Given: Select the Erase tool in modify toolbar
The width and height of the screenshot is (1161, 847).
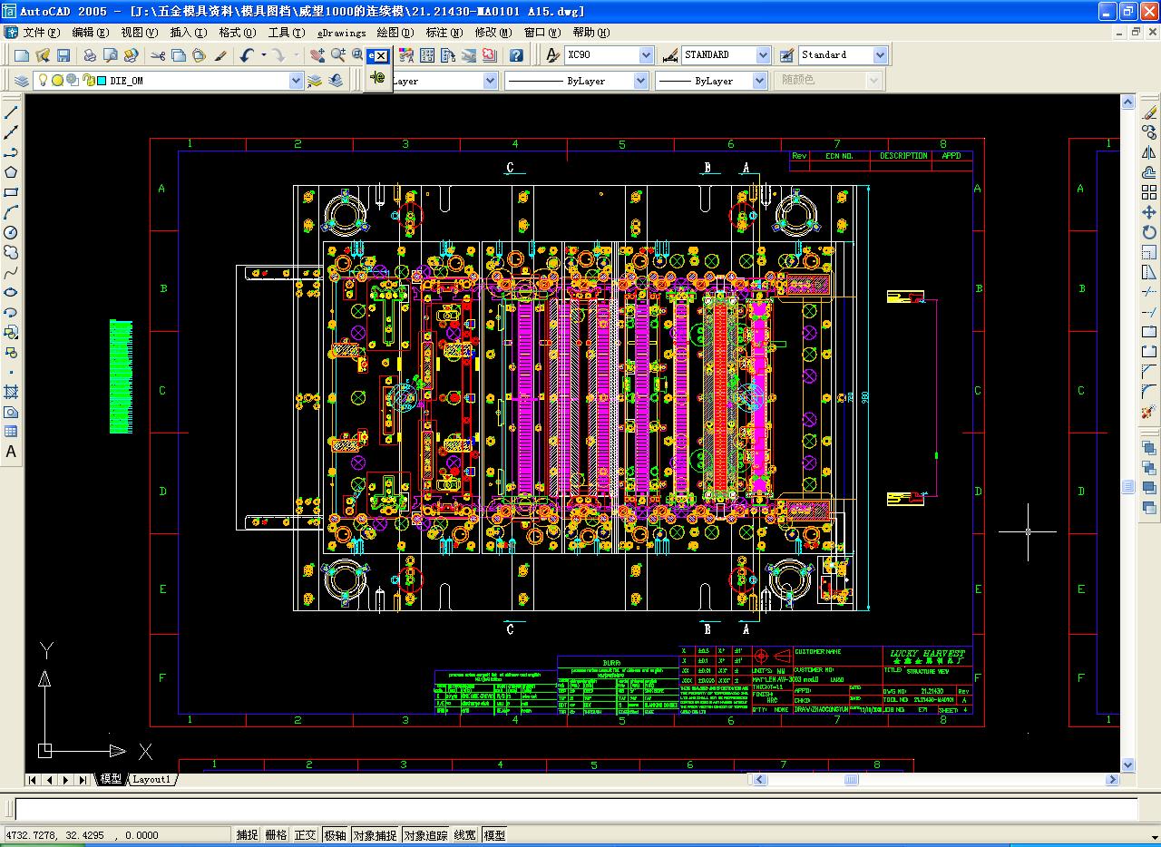Looking at the screenshot, I should coord(1149,112).
